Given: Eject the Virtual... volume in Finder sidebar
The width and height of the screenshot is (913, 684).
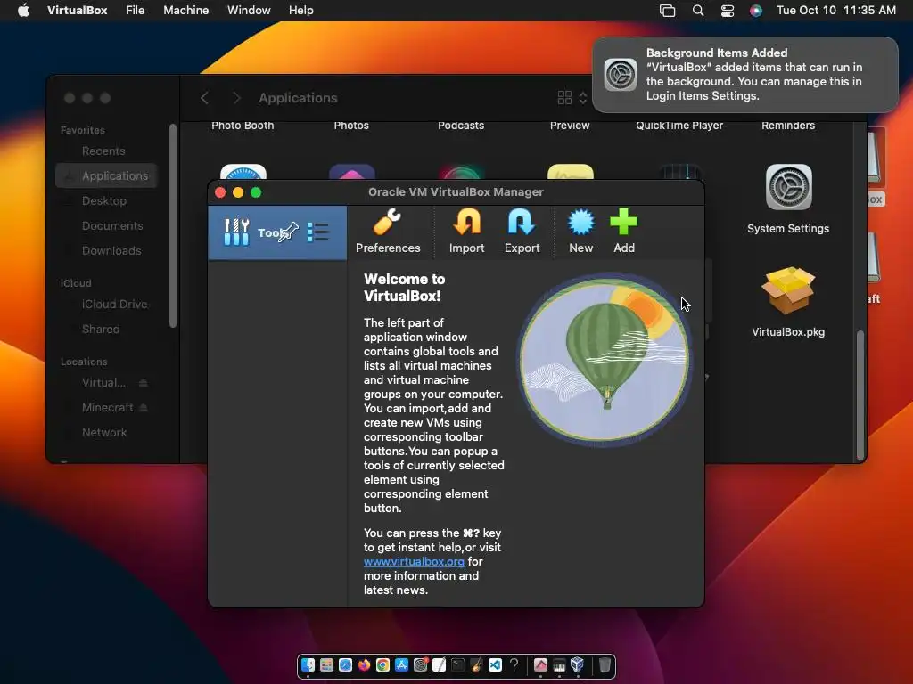Looking at the screenshot, I should [144, 383].
